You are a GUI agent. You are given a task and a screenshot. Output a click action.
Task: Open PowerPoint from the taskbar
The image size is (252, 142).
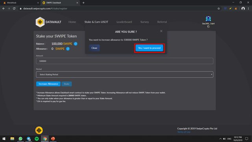click(x=53, y=138)
